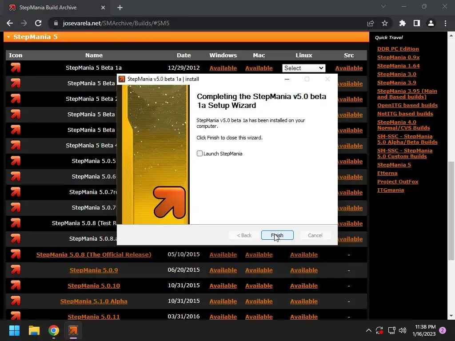Click the address bar URL
Image resolution: width=455 pixels, height=341 pixels.
tap(116, 23)
